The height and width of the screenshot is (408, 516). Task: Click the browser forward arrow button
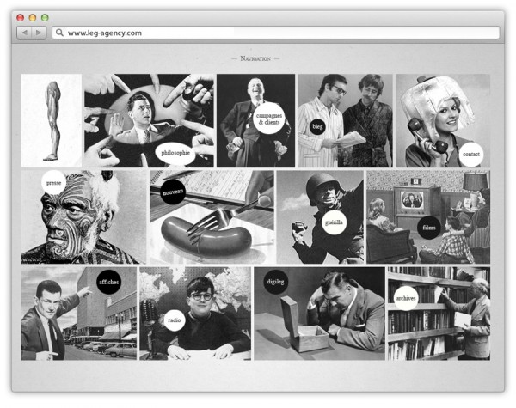39,33
